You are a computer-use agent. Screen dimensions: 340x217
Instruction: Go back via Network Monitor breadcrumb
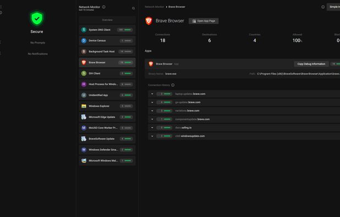coord(154,7)
